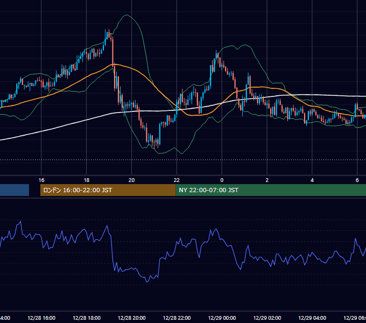Image resolution: width=366 pixels, height=323 pixels.
Task: Click the 12/28 18:00 date label
Action: tap(87, 318)
